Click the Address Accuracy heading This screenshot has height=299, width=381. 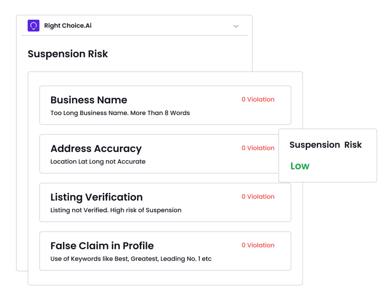pos(96,149)
